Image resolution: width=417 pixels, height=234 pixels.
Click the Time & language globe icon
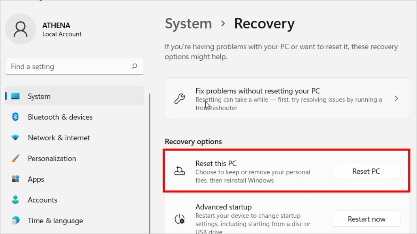[x=15, y=220]
